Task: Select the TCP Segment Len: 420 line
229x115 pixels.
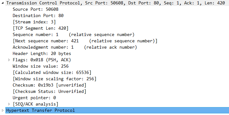Action: [41, 28]
